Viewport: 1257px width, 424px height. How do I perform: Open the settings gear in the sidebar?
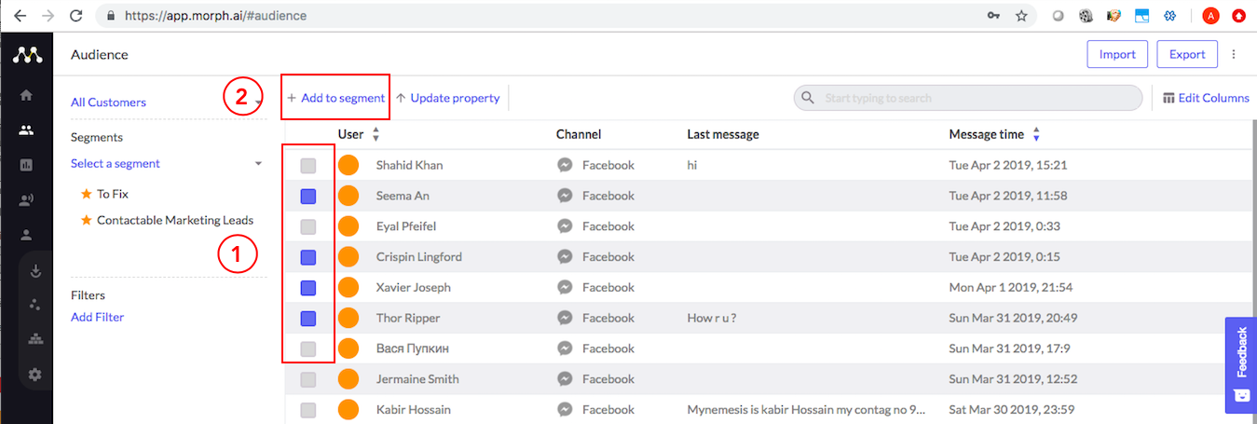pyautogui.click(x=36, y=375)
